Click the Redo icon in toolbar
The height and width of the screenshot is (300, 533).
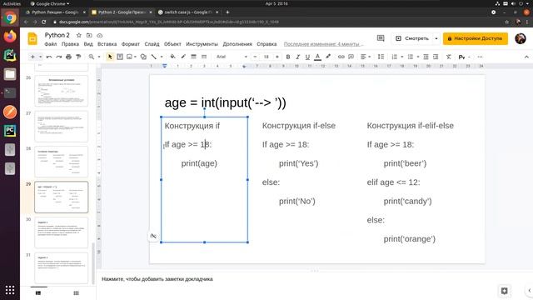[59, 57]
